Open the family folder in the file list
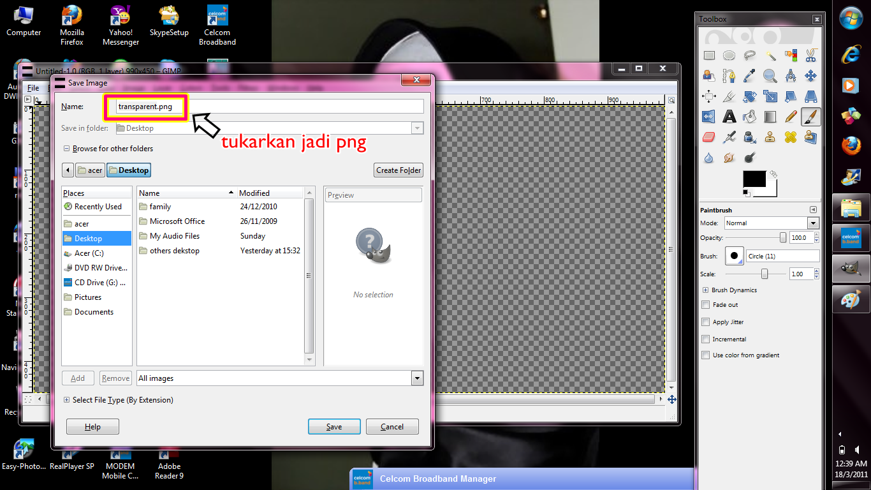 tap(161, 206)
